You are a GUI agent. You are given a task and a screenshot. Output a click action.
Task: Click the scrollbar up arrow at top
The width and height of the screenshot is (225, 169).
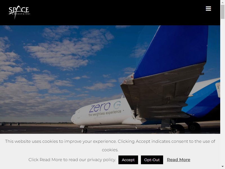222,2
